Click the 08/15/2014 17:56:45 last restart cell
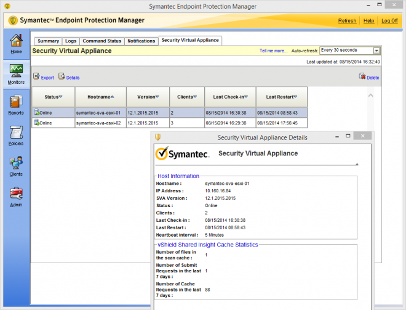 [282, 123]
